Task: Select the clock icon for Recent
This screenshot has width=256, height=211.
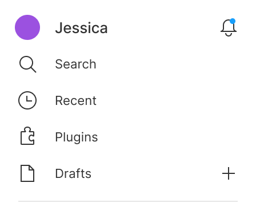Action: coord(27,100)
